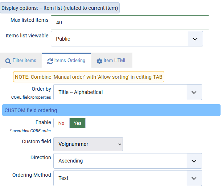Click the refresh arrows icon on Items Ordering
The width and height of the screenshot is (222, 189).
pyautogui.click(x=50, y=61)
